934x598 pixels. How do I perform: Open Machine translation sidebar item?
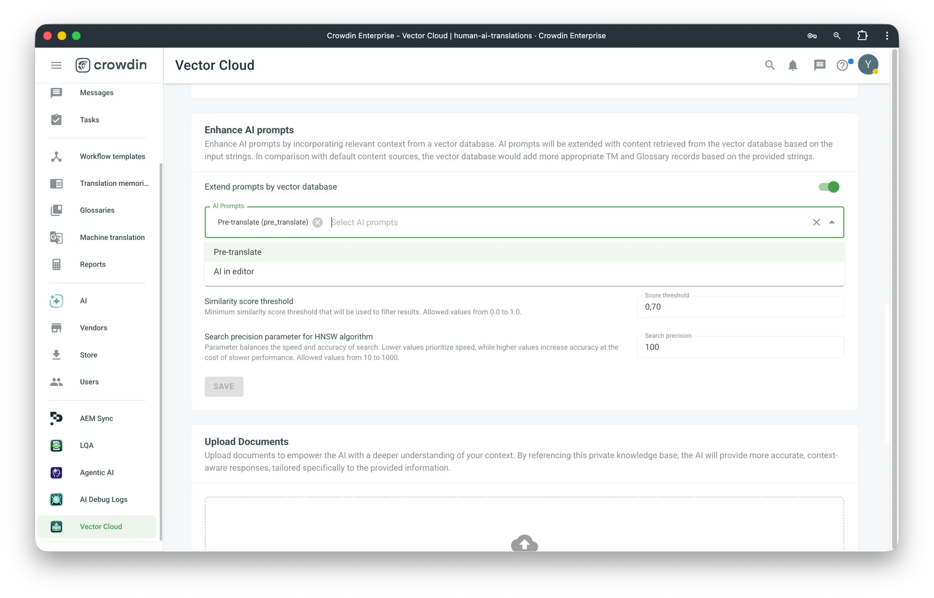click(x=112, y=237)
